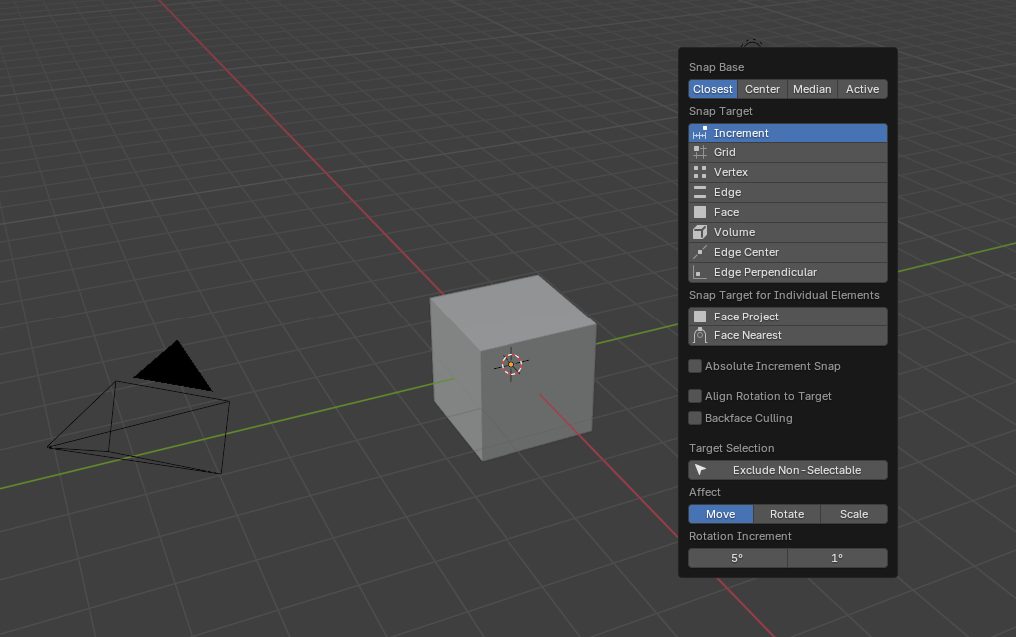This screenshot has width=1016, height=637.
Task: Select the gray cube in viewport
Action: coord(511,367)
